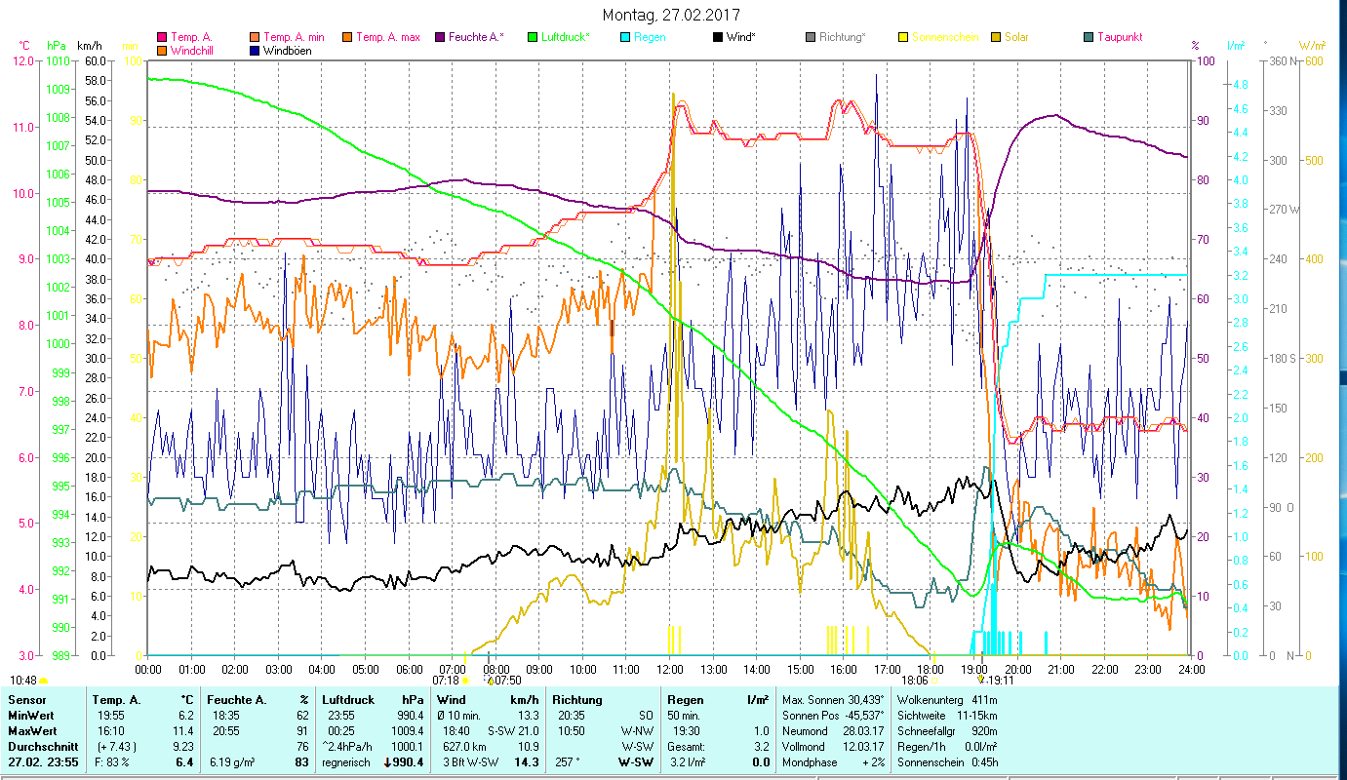
Task: Click the cyan Regen legend swatch
Action: coord(624,38)
